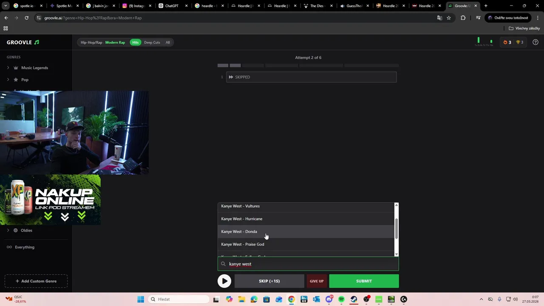Click the green guess-distribution stats bars
544x306 pixels.
(x=485, y=42)
